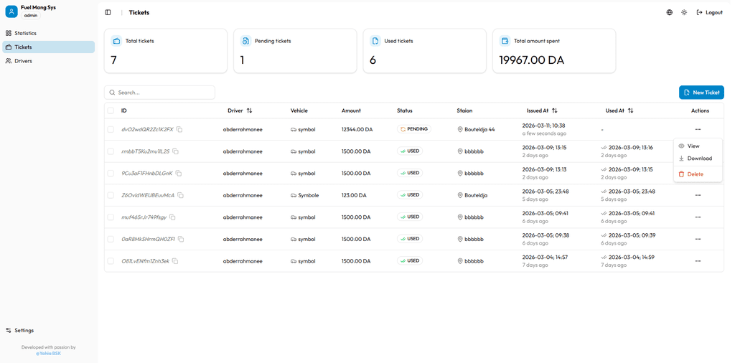Screen dimensions: 735x363
Task: Select all tickets with header checkbox
Action: coord(111,110)
